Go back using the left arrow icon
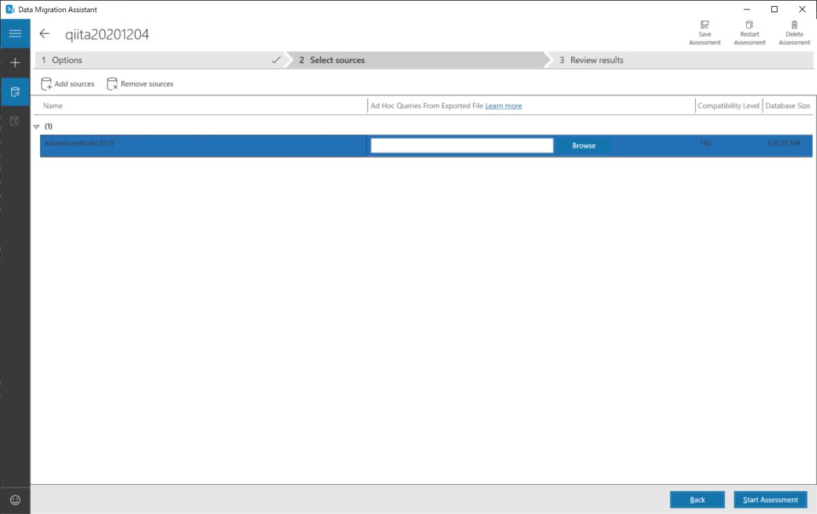This screenshot has height=514, width=817. (x=45, y=34)
